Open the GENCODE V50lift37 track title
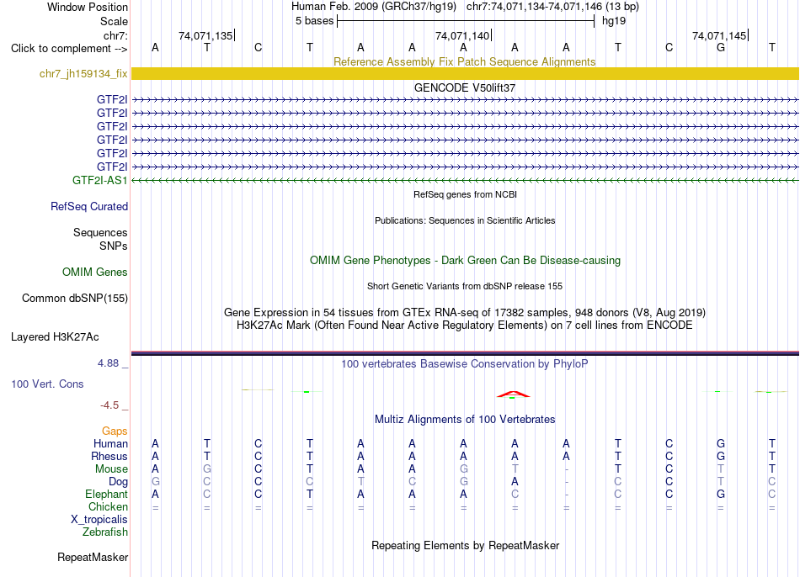Image resolution: width=800 pixels, height=577 pixels. click(x=465, y=87)
